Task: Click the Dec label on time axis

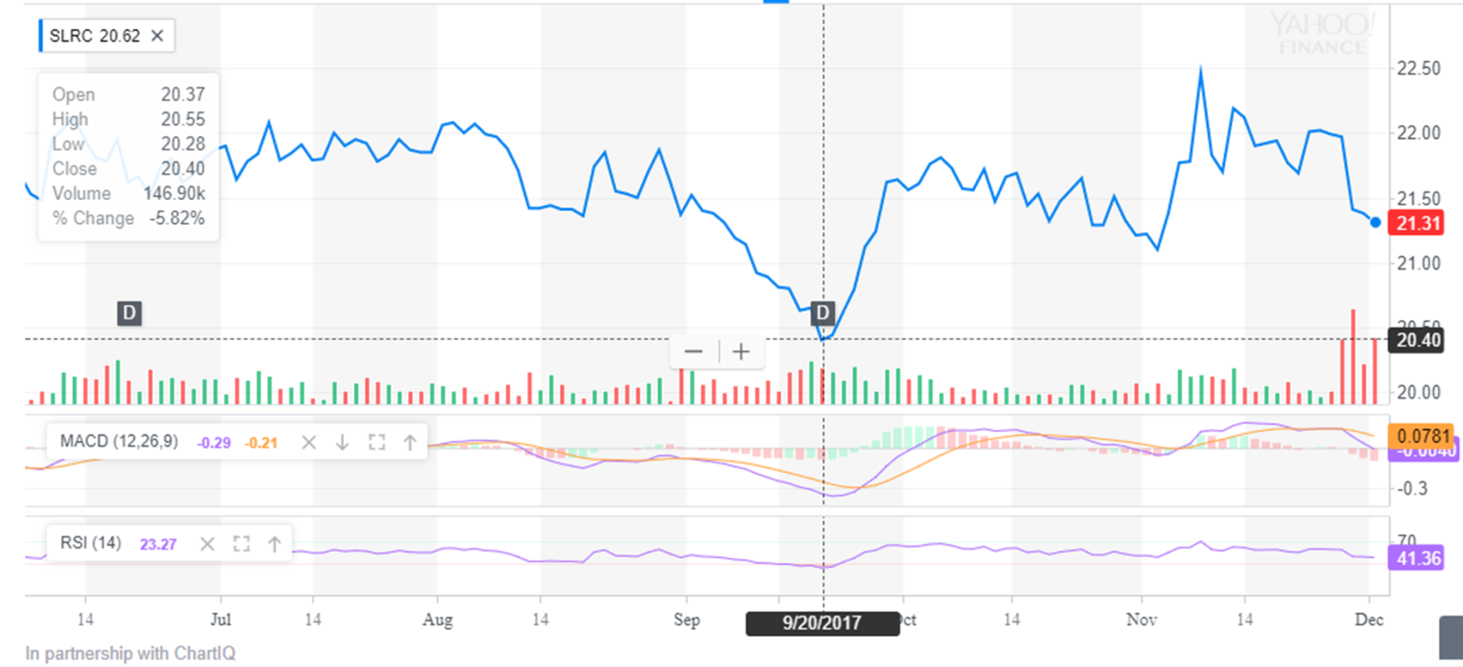Action: coord(1369,620)
